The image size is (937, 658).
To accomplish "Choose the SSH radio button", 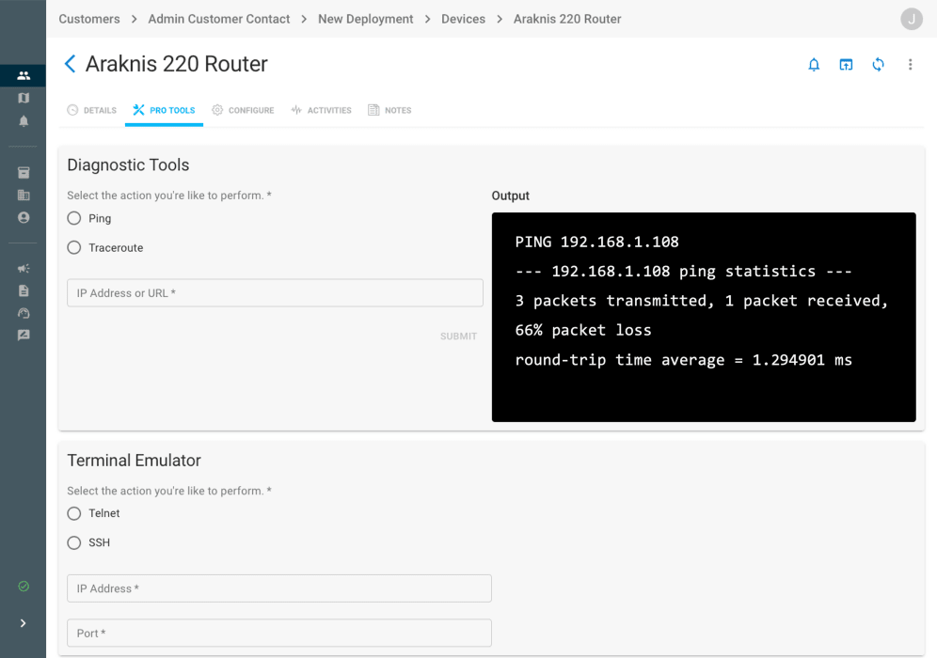I will point(74,543).
